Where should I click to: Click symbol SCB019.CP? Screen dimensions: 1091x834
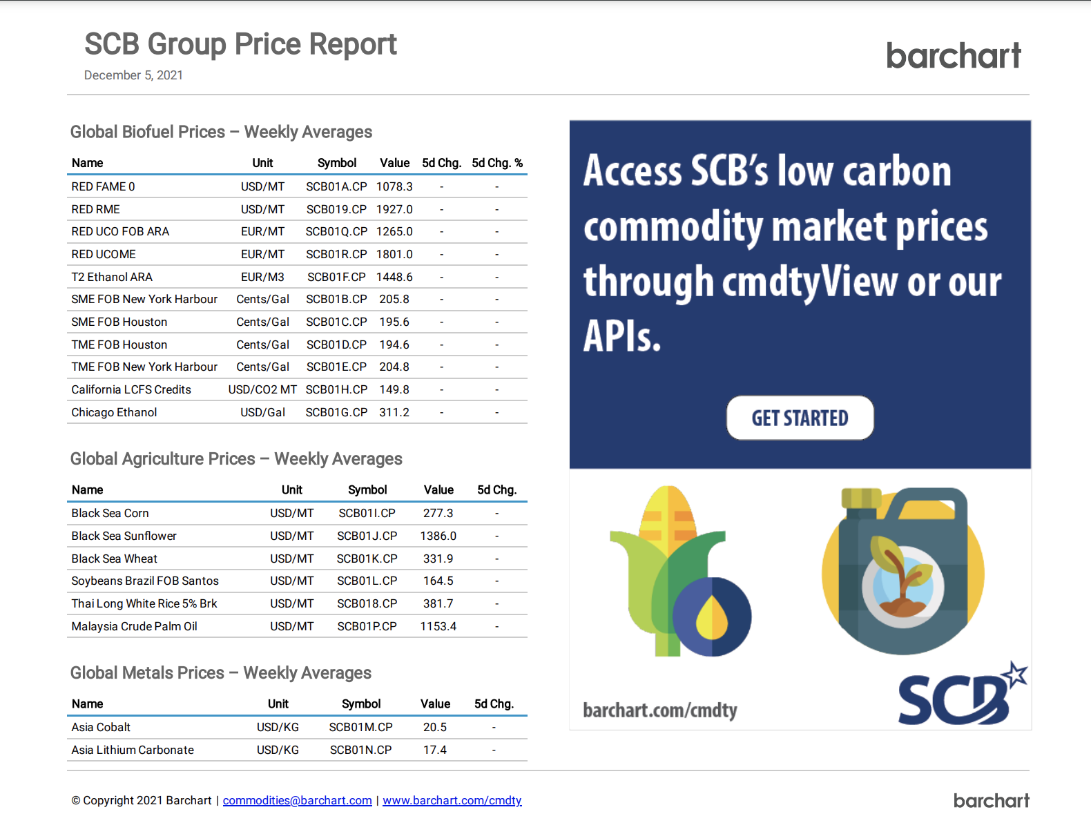click(x=336, y=209)
